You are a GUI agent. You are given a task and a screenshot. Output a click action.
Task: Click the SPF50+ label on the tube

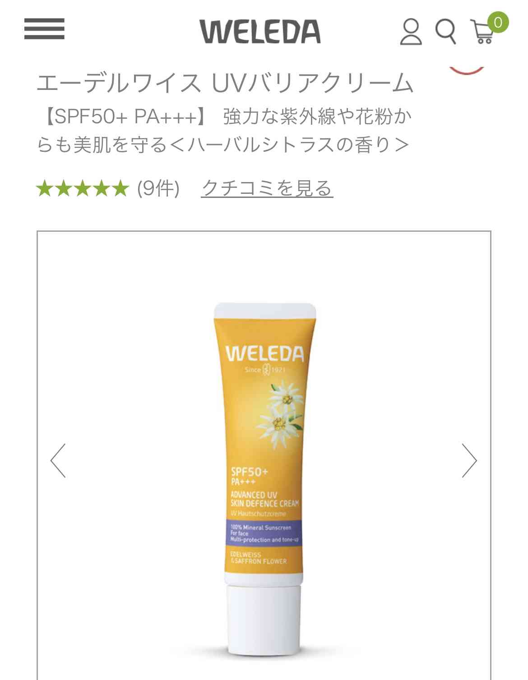249,472
